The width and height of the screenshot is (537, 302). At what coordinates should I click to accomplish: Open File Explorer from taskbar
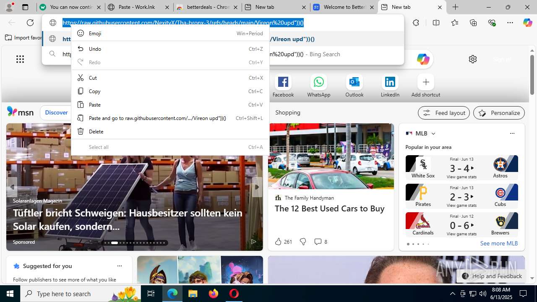[x=193, y=294]
